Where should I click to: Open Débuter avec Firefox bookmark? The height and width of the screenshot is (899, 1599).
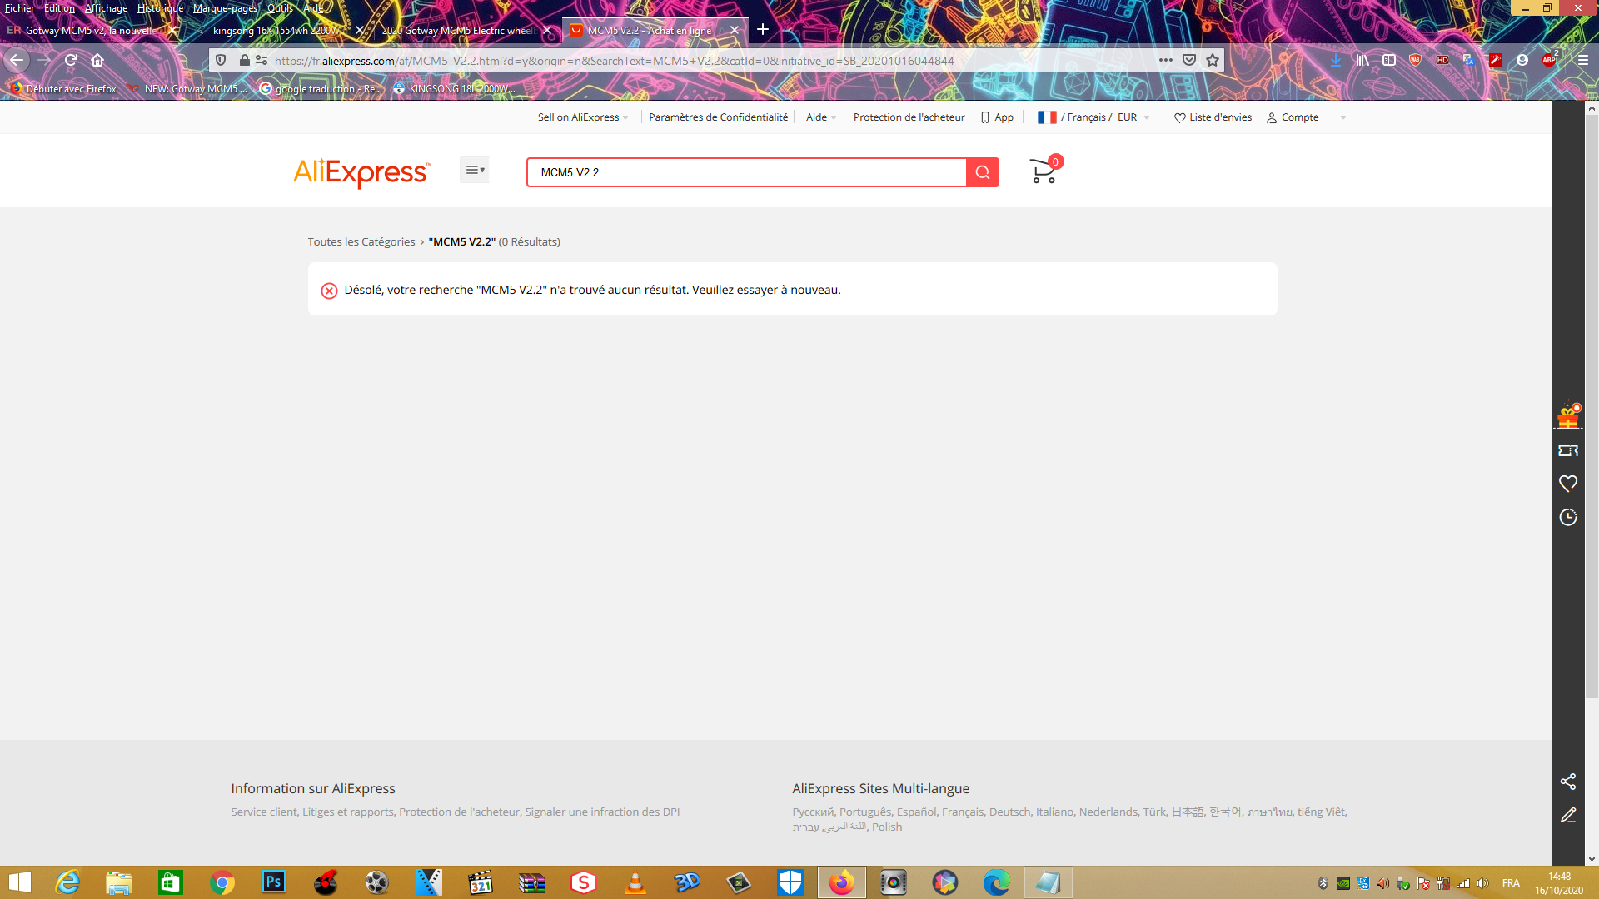64,88
